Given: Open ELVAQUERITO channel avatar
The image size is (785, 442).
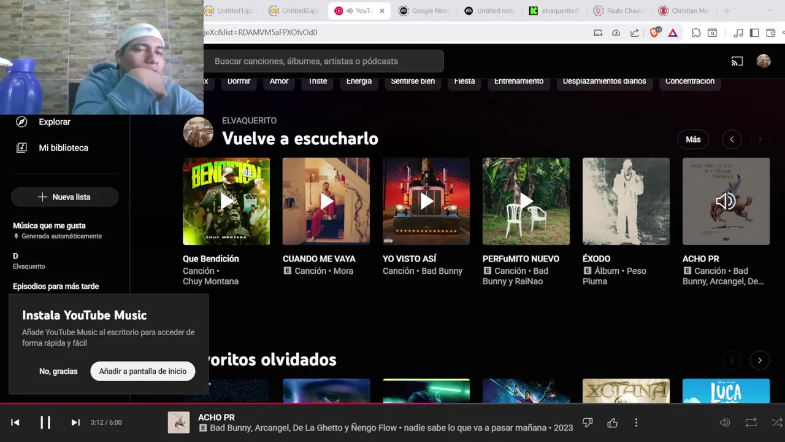Looking at the screenshot, I should [x=198, y=132].
